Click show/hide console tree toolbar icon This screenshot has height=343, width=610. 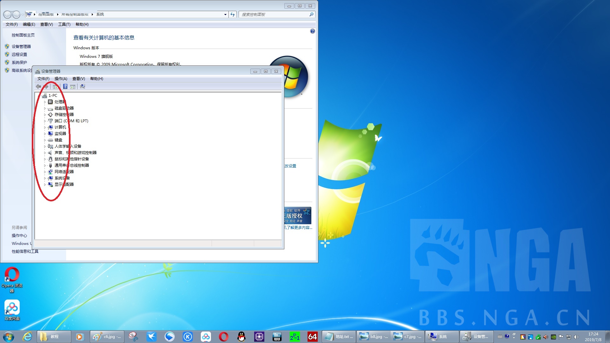pyautogui.click(x=56, y=86)
